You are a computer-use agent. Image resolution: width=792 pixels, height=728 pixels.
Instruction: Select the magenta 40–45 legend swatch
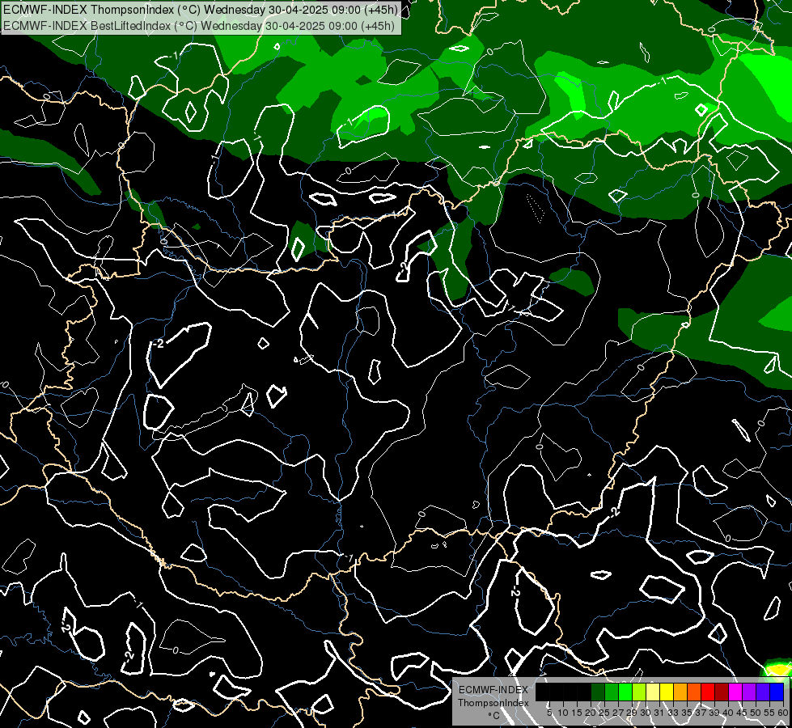coord(735,692)
